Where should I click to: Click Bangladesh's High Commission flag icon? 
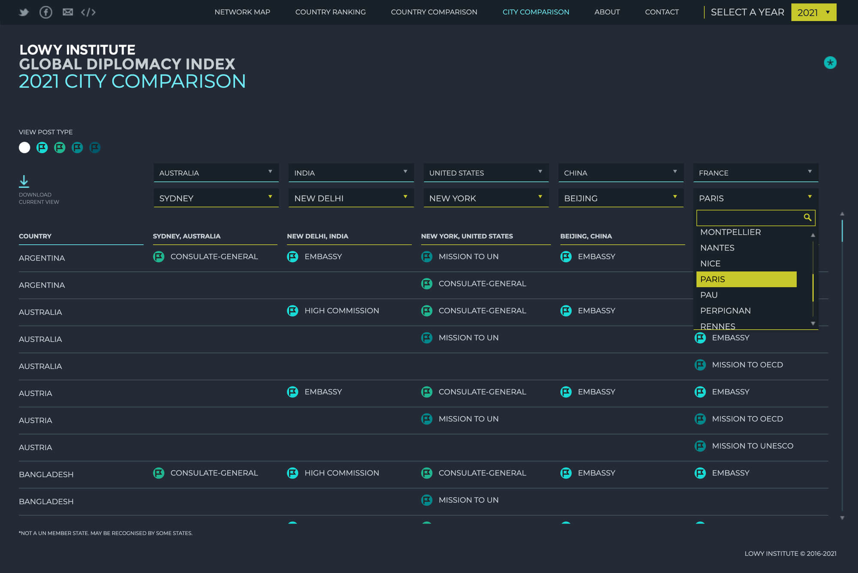point(293,473)
